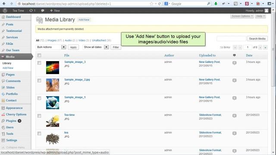Open the Sample_image_3 file link
The width and height of the screenshot is (276, 155).
pyautogui.click(x=75, y=62)
